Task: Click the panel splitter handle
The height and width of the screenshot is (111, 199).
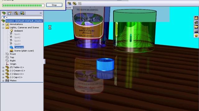Action: tap(44, 61)
